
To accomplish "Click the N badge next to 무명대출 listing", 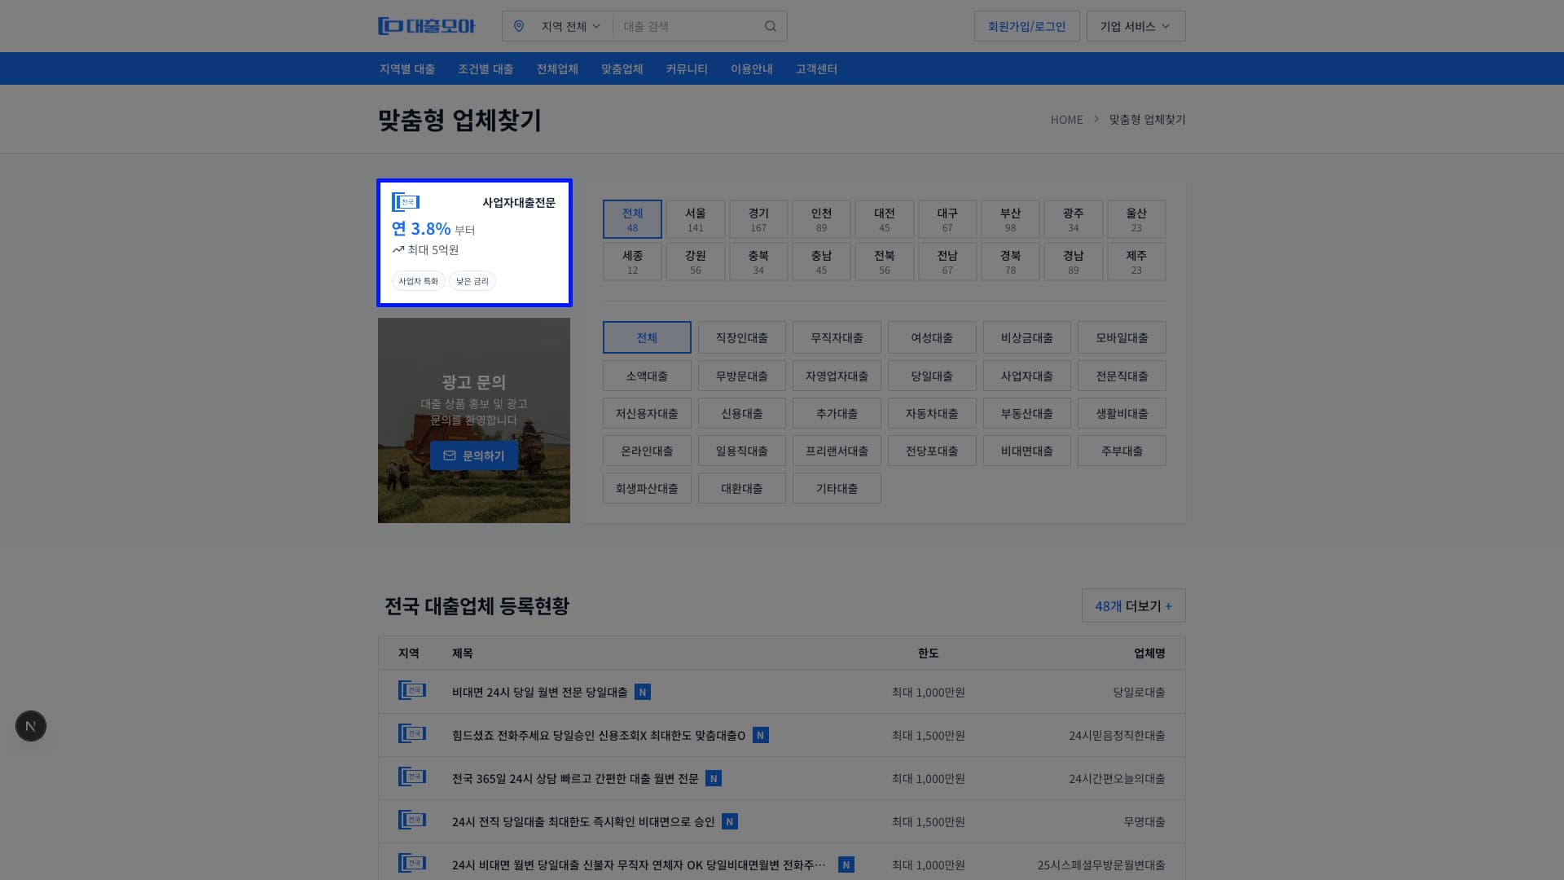I will coord(730,821).
